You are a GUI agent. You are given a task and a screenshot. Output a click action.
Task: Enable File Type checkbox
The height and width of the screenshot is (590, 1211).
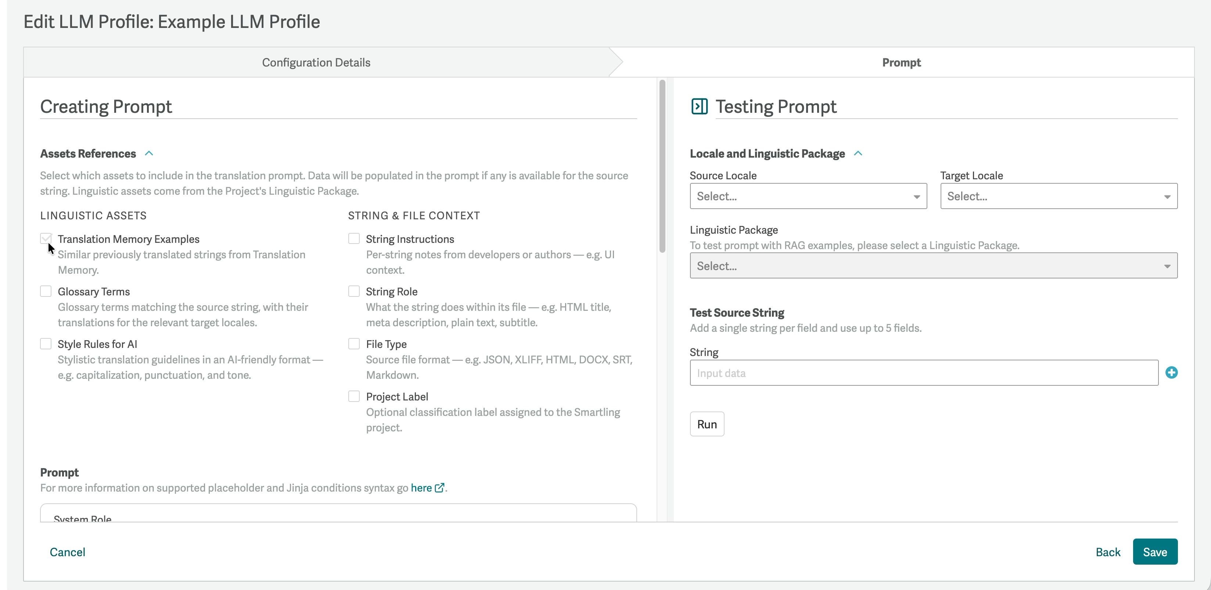(x=354, y=344)
